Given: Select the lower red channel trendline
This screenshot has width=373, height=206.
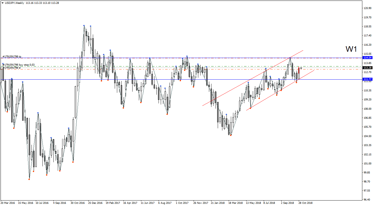Looking at the screenshot, I should (280, 90).
